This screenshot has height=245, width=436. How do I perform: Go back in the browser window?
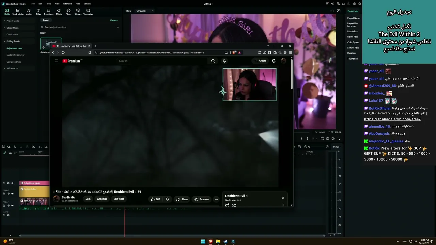point(53,53)
